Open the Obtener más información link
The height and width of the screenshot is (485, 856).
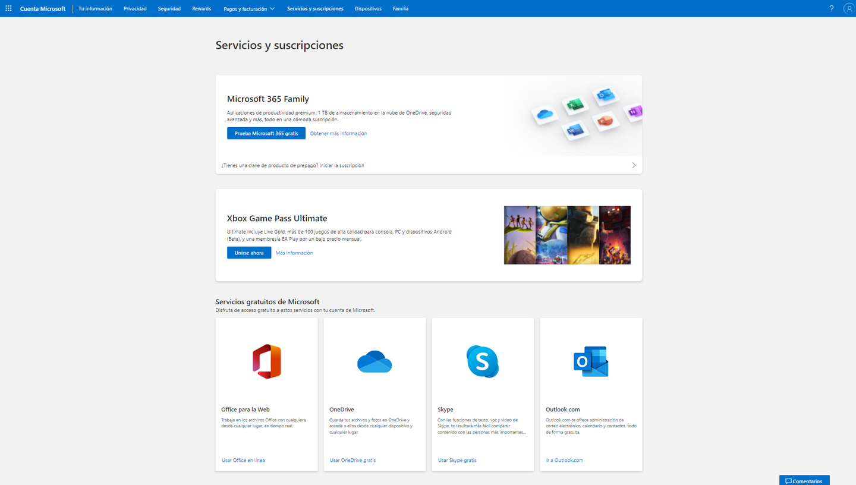pos(338,134)
